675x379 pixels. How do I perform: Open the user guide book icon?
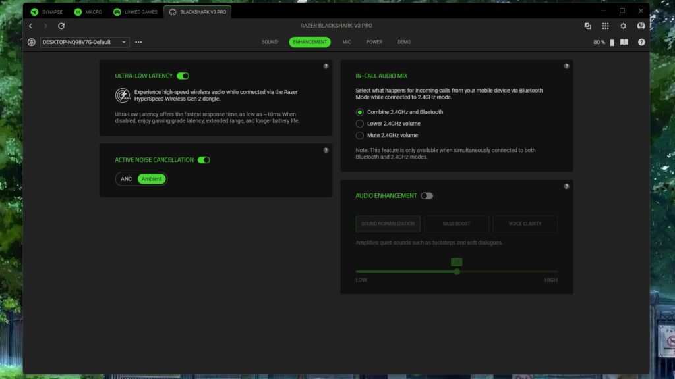pyautogui.click(x=623, y=41)
